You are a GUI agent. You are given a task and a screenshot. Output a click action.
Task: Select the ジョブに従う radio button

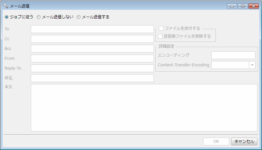(7, 17)
